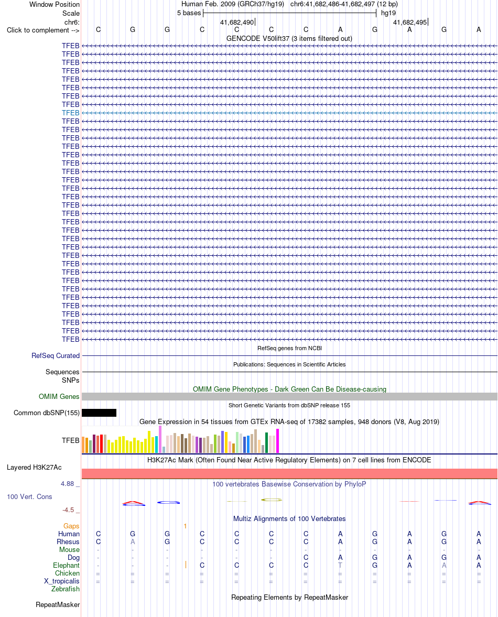Click the Layered H3K27Ac label
Image resolution: width=498 pixels, height=617 pixels.
coord(34,468)
